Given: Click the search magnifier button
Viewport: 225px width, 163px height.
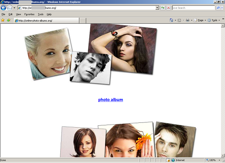Looking at the screenshot, I should pos(218,8).
